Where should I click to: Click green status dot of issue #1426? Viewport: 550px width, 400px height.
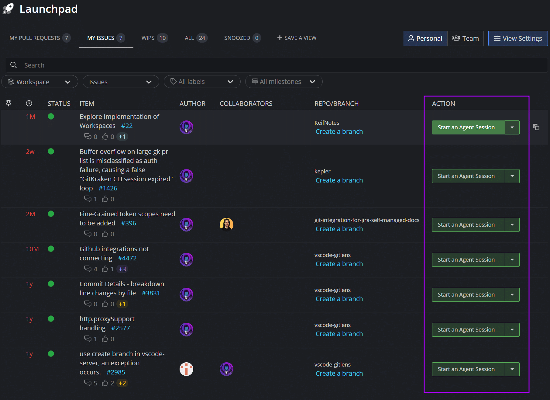pos(51,151)
